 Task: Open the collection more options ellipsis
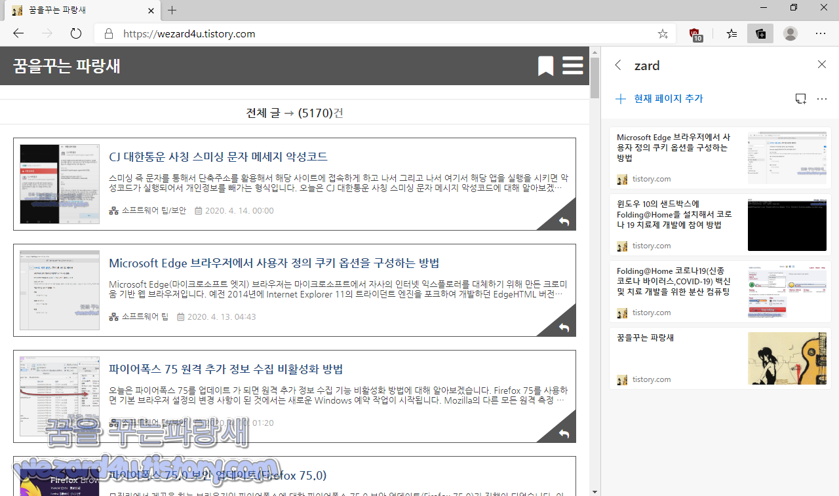coord(822,99)
